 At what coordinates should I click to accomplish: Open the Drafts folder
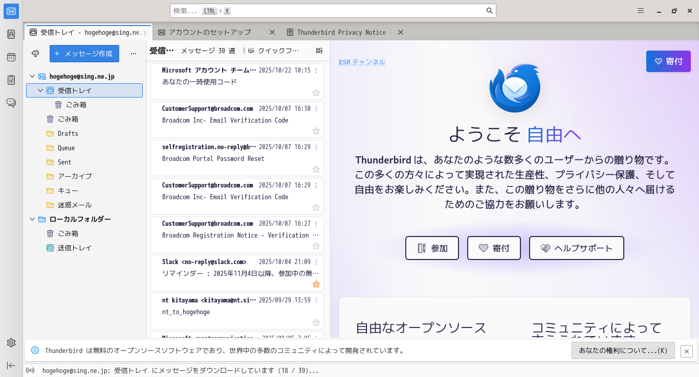coord(84,133)
